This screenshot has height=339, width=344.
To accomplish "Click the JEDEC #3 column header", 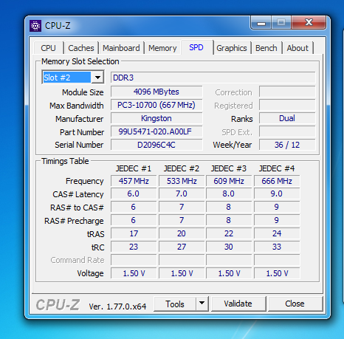I will tap(229, 168).
